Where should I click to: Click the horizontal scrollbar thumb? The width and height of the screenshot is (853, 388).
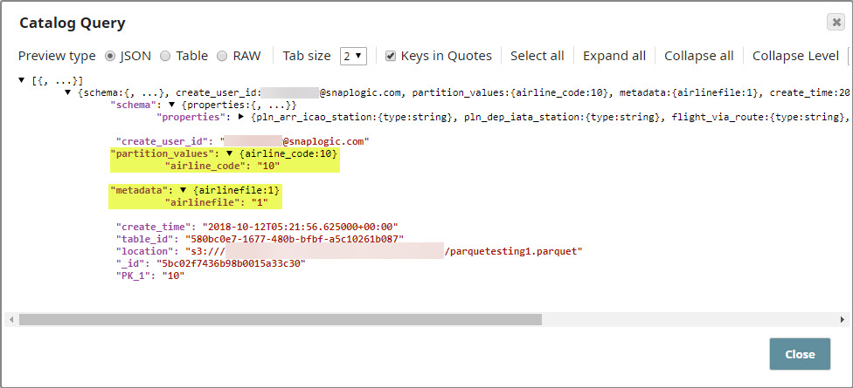280,320
